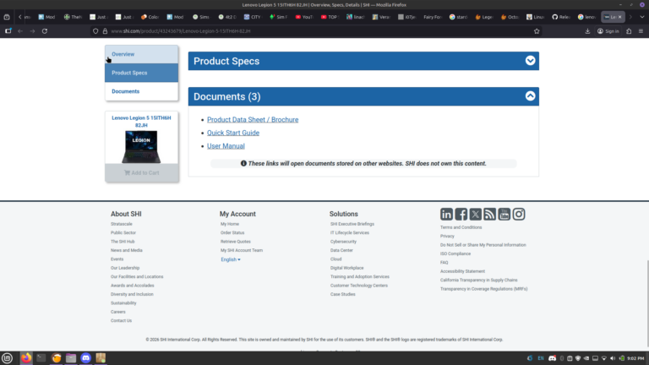Open the list all tabs dropdown
Screen dimensions: 649x365
click(641, 17)
